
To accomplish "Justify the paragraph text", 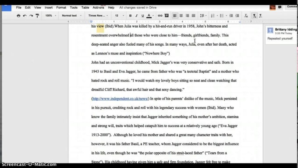I will point(193,16).
